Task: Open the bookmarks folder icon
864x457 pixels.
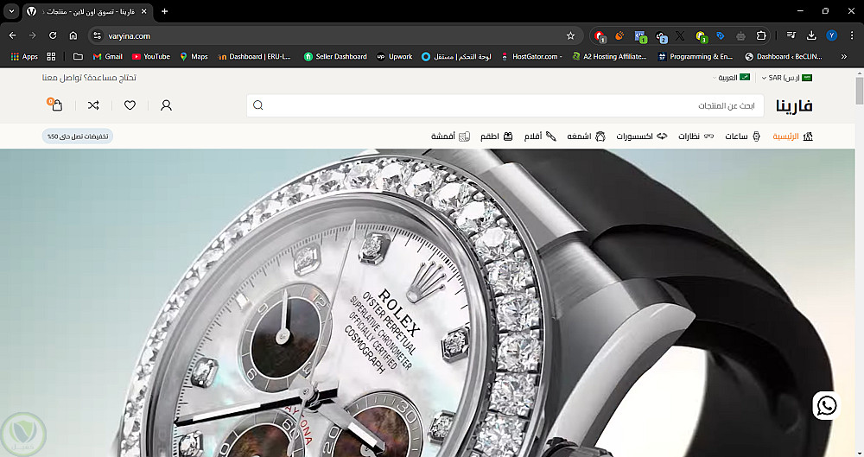Action: [78, 56]
